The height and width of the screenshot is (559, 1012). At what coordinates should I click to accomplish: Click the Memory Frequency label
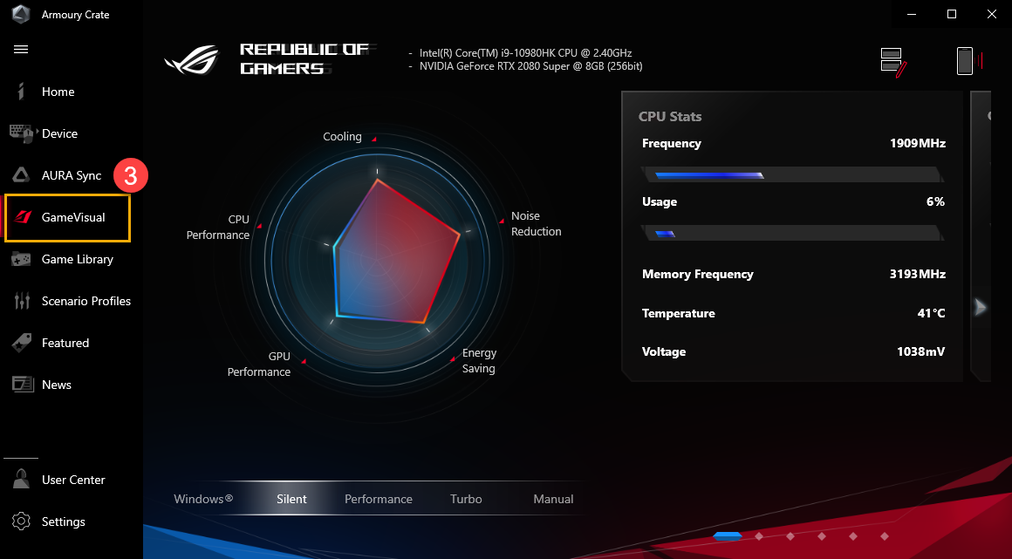click(x=698, y=275)
